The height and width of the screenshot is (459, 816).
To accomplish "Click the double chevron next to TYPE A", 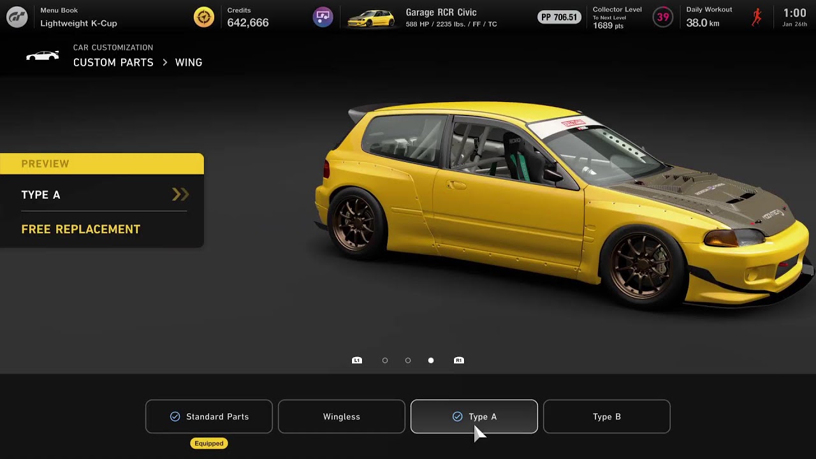I will pyautogui.click(x=180, y=194).
